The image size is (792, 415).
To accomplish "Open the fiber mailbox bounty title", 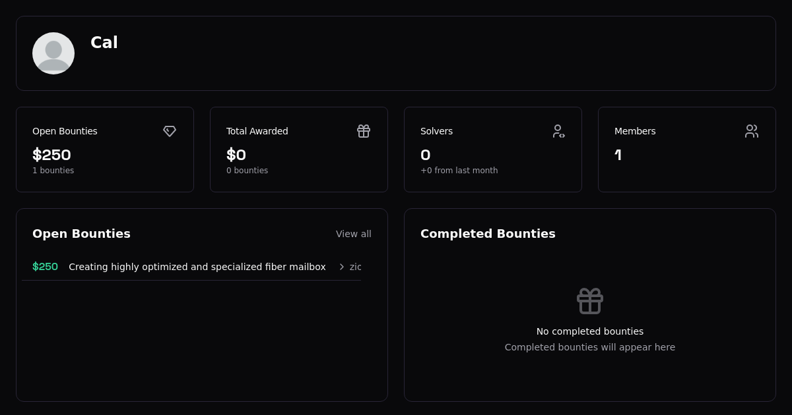I will pos(197,267).
